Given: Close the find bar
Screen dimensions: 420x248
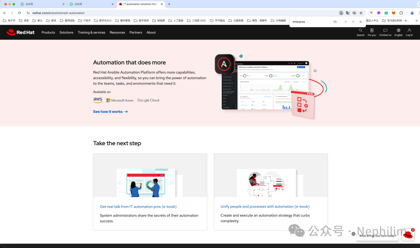Looking at the screenshot, I should tap(360, 22).
